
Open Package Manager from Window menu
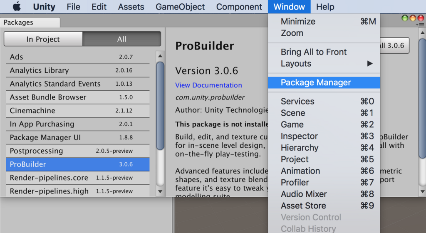(324, 82)
